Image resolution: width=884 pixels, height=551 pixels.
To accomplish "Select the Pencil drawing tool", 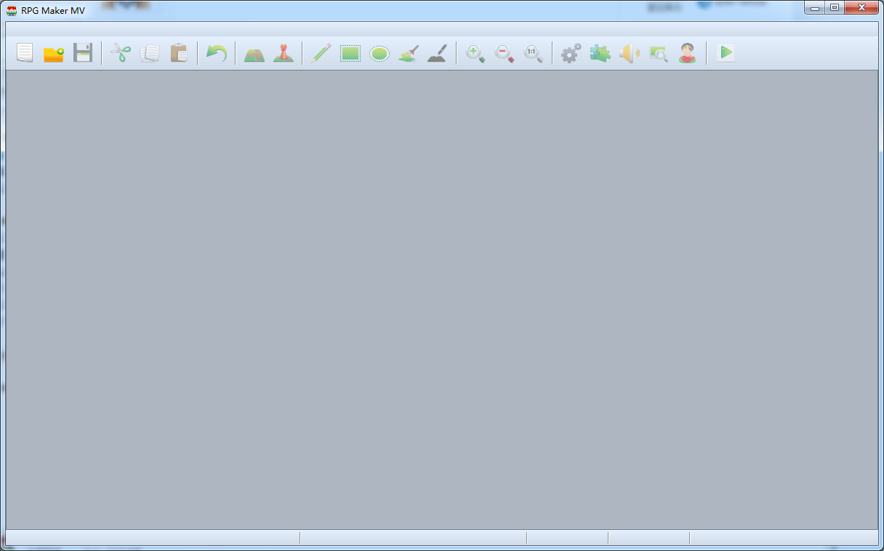I will (x=321, y=53).
